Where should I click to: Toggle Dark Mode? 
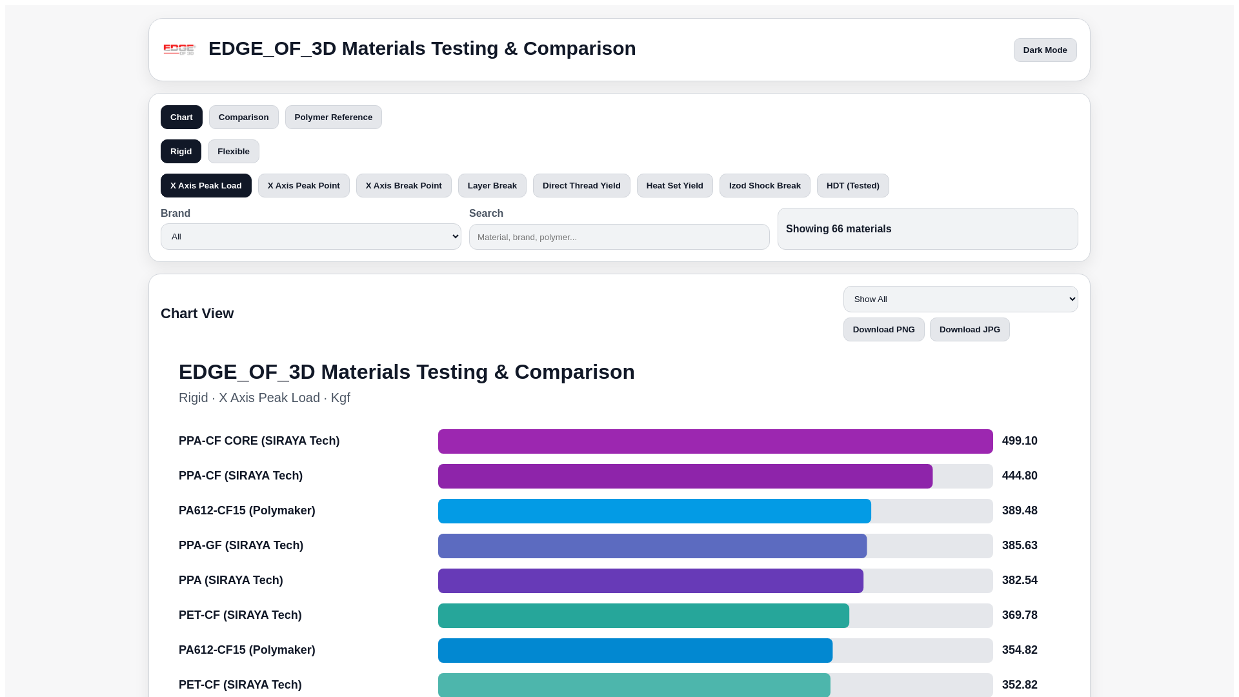tap(1045, 50)
